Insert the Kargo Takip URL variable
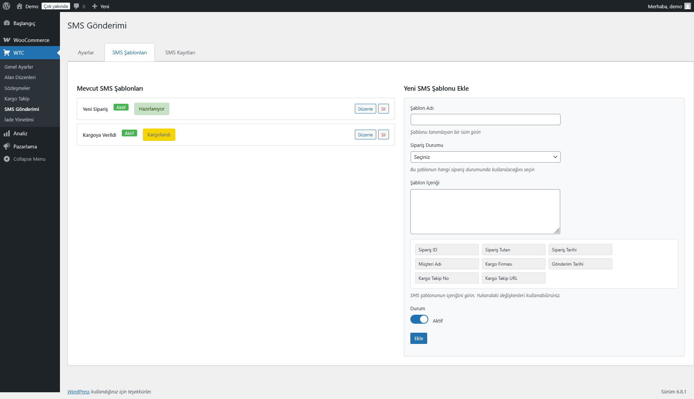Screen dimensions: 694x399 (513, 278)
